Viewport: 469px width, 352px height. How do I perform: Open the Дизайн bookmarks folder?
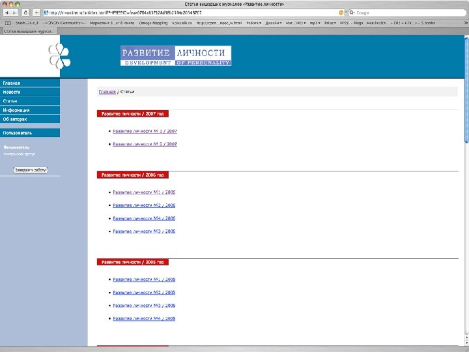tap(274, 23)
